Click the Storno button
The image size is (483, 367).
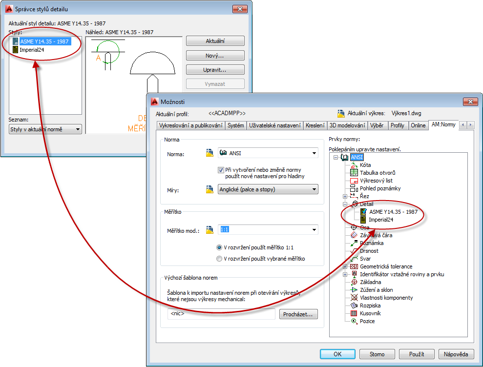click(x=377, y=354)
